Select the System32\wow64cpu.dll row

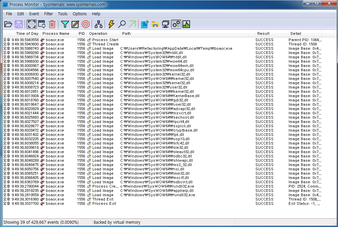[162, 70]
